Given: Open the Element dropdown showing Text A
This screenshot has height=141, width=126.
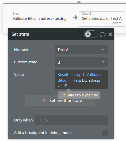Looking at the screenshot, I should pyautogui.click(x=81, y=50).
